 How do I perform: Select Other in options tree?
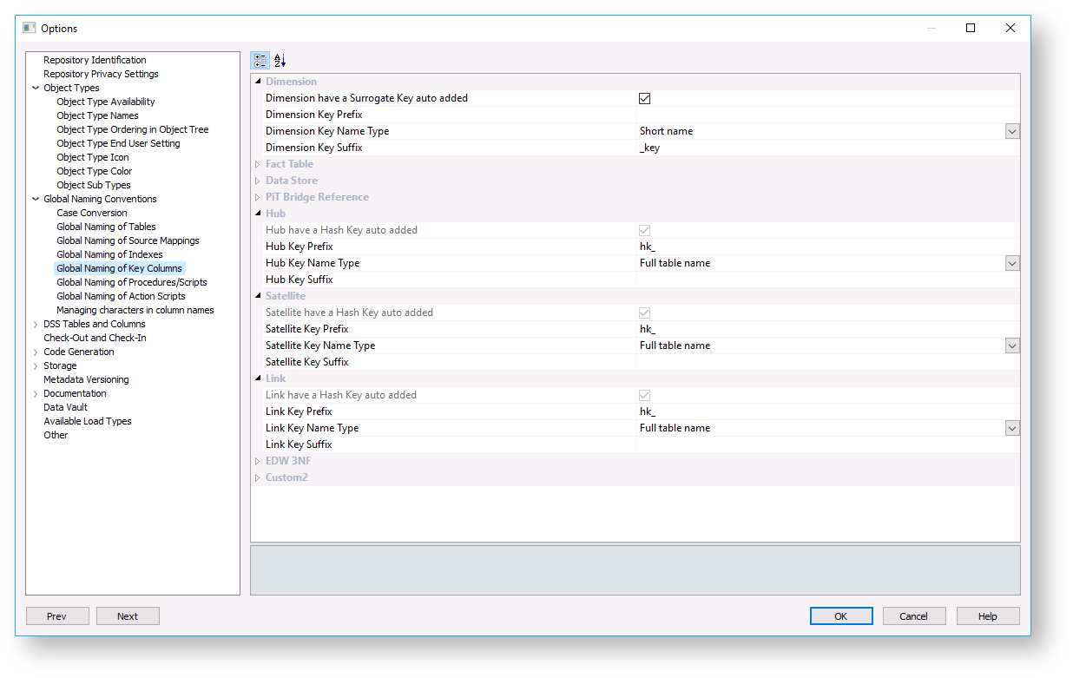click(x=56, y=435)
